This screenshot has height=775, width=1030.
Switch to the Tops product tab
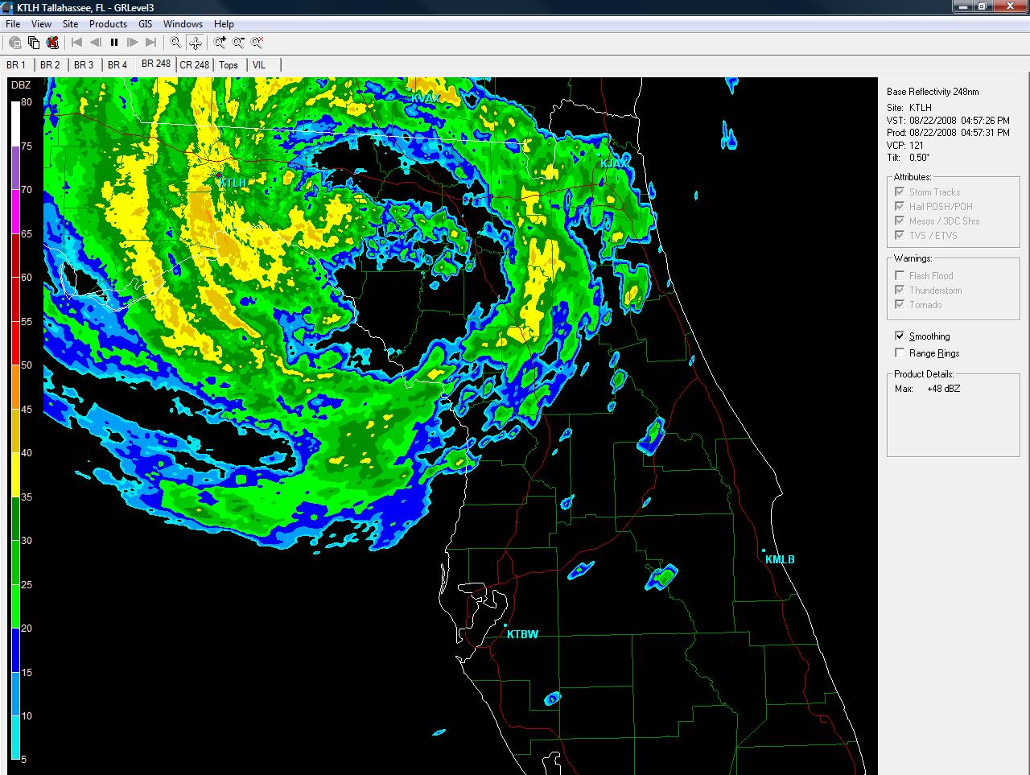tap(229, 65)
